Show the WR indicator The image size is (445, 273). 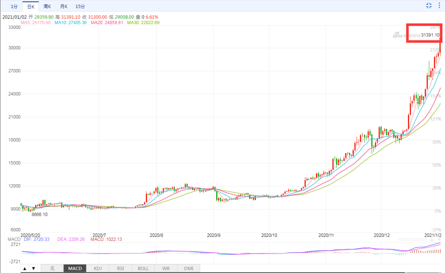coord(166,268)
